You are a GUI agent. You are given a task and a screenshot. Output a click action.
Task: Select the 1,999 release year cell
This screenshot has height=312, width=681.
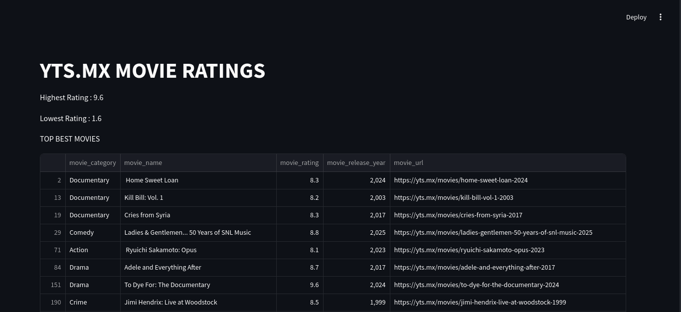356,303
